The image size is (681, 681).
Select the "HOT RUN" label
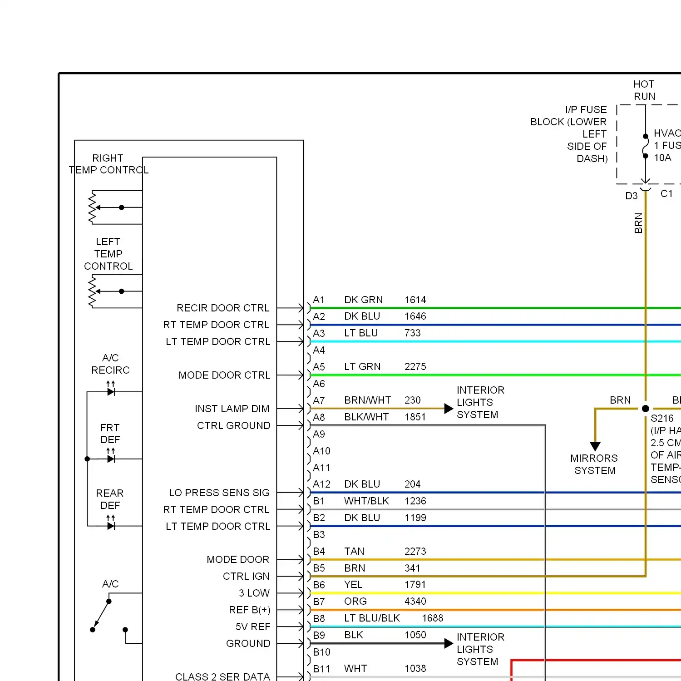[644, 90]
